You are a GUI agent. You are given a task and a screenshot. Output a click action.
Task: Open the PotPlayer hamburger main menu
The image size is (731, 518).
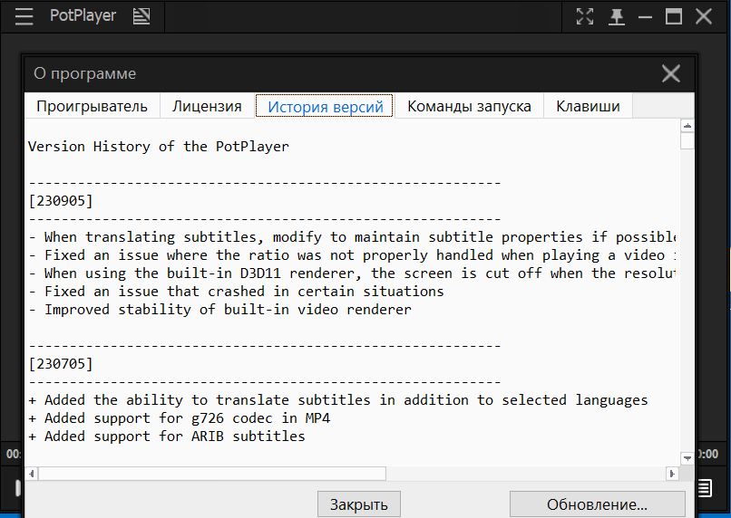click(x=24, y=17)
